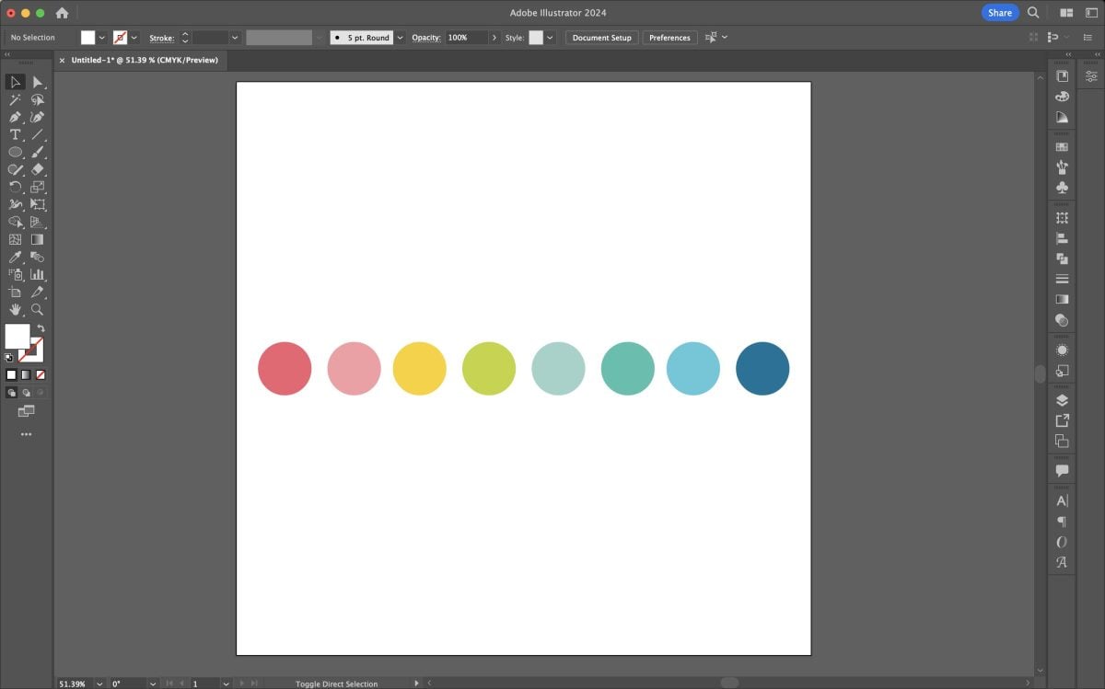This screenshot has height=689, width=1105.
Task: Enable Draw Normal mode
Action: [x=12, y=393]
